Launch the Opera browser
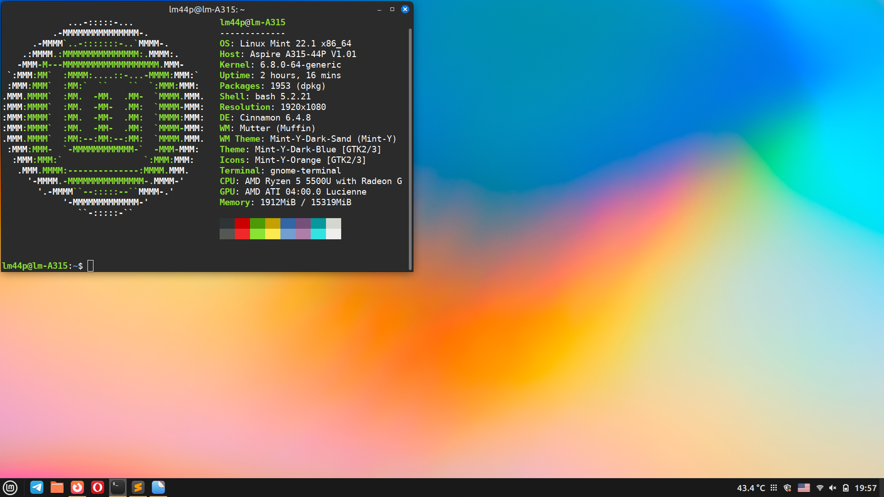This screenshot has height=497, width=884. tap(98, 487)
